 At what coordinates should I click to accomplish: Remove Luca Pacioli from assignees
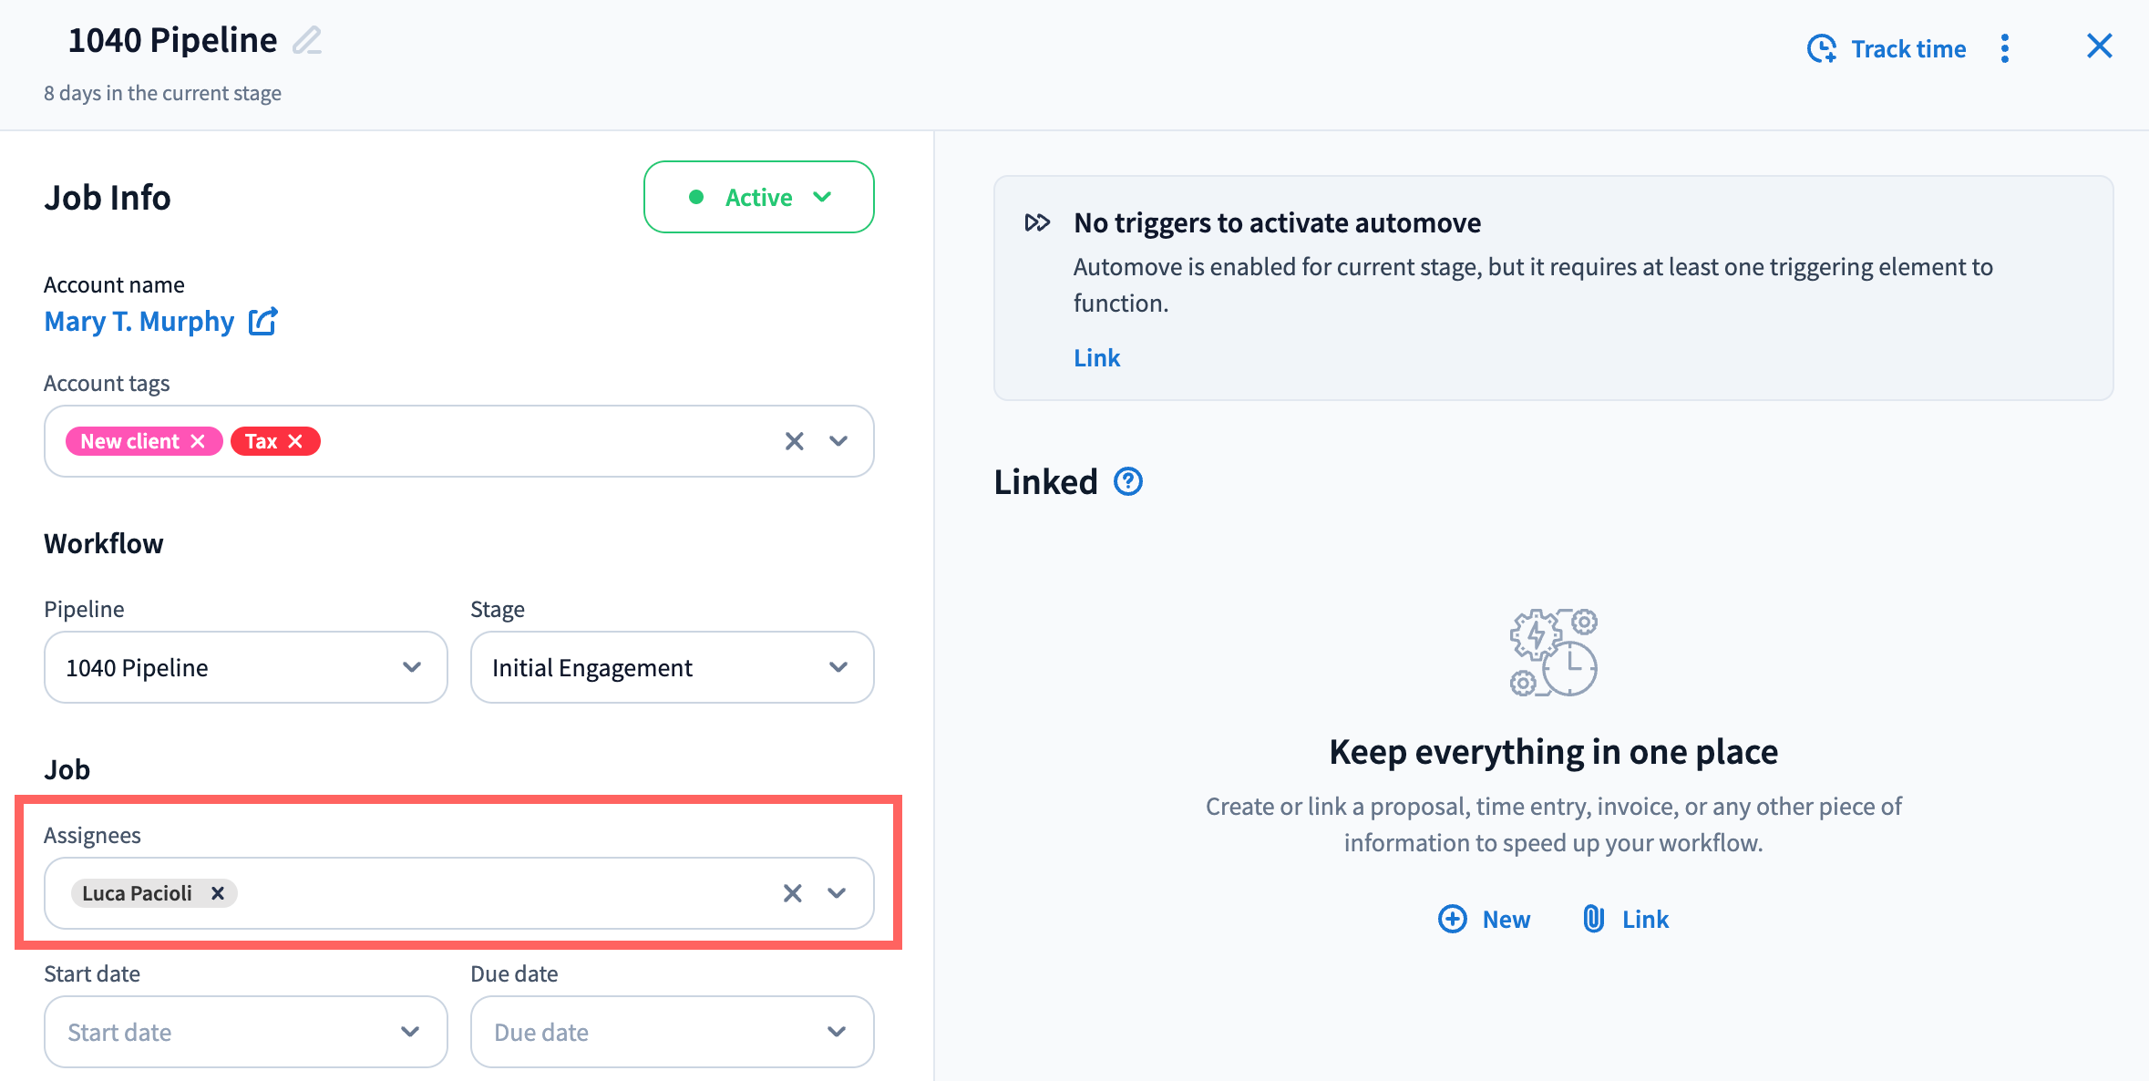tap(218, 893)
